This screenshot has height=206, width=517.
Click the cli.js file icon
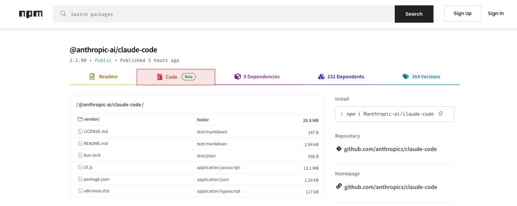[x=80, y=167]
